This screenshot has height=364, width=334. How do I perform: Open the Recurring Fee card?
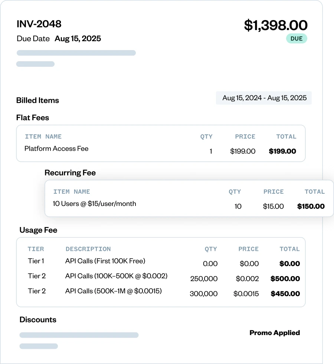(x=70, y=173)
